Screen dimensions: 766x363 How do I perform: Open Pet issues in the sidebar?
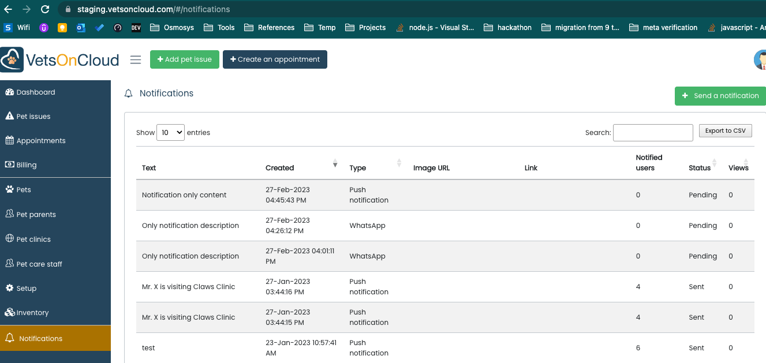pos(33,116)
